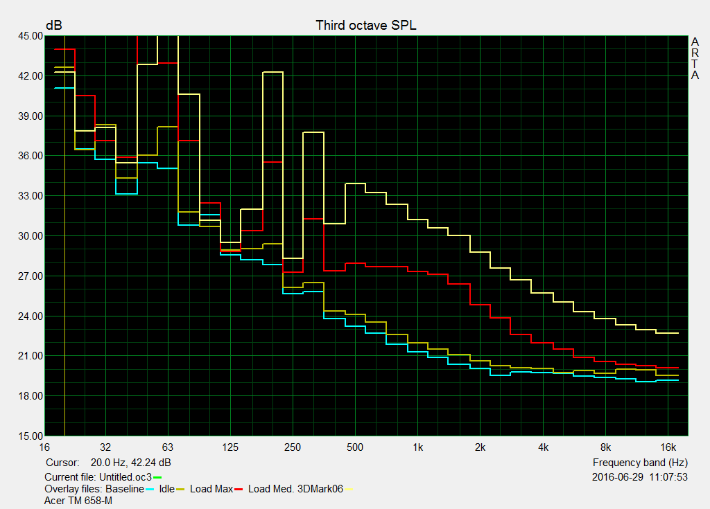
Task: Click the 1k x-axis label
Action: tap(418, 447)
